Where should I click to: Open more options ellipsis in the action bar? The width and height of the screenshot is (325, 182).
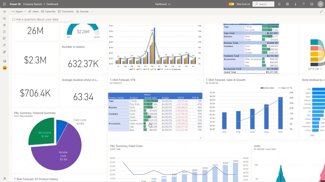click(x=93, y=11)
